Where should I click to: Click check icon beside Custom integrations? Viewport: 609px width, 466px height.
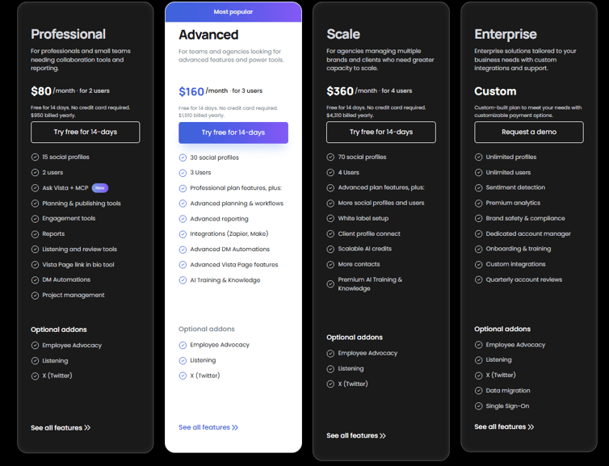(x=478, y=264)
